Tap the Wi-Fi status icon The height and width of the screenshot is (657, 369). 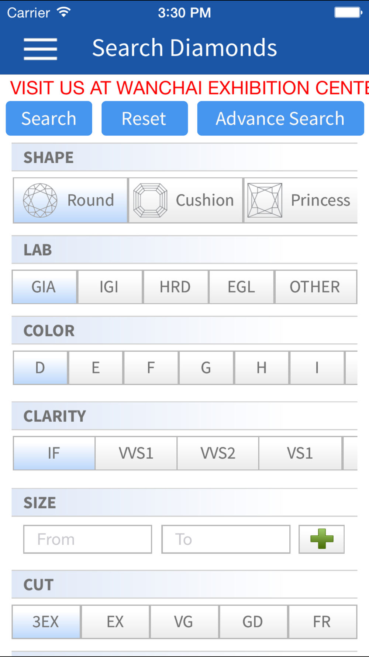coord(64,13)
